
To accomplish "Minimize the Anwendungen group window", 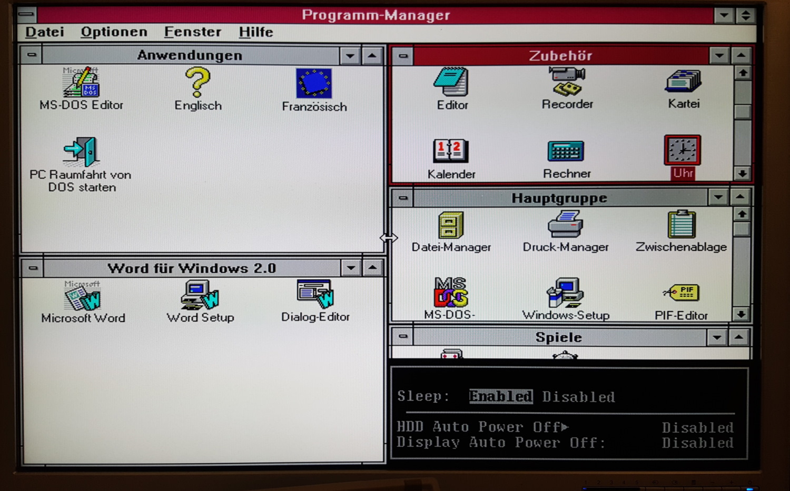I will (350, 55).
